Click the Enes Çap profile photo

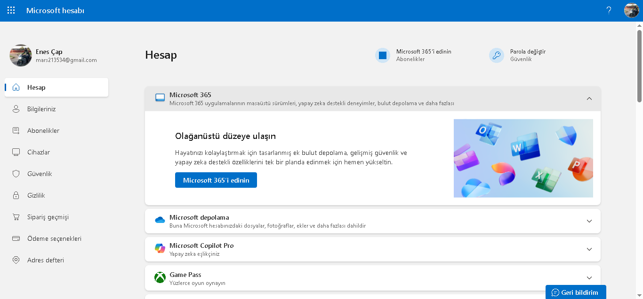(x=21, y=55)
